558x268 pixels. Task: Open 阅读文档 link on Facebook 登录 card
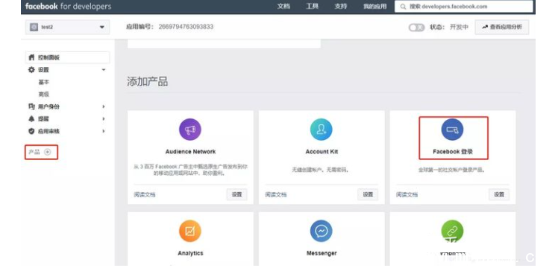[x=407, y=195]
